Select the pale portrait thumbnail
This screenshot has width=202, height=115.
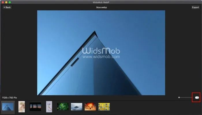pyautogui.click(x=22, y=107)
